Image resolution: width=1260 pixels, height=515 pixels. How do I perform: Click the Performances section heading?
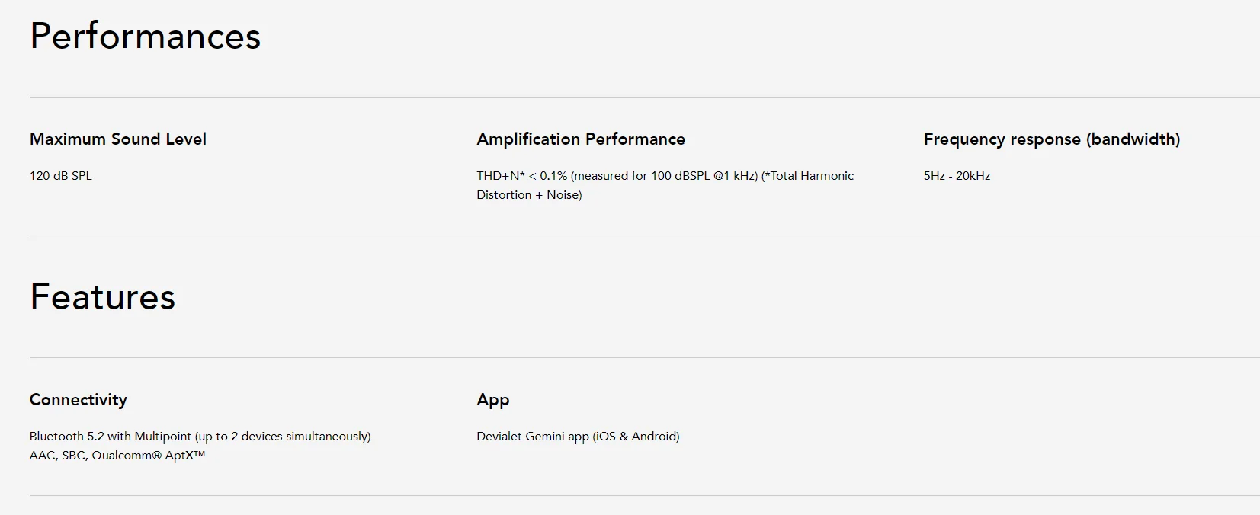(145, 36)
